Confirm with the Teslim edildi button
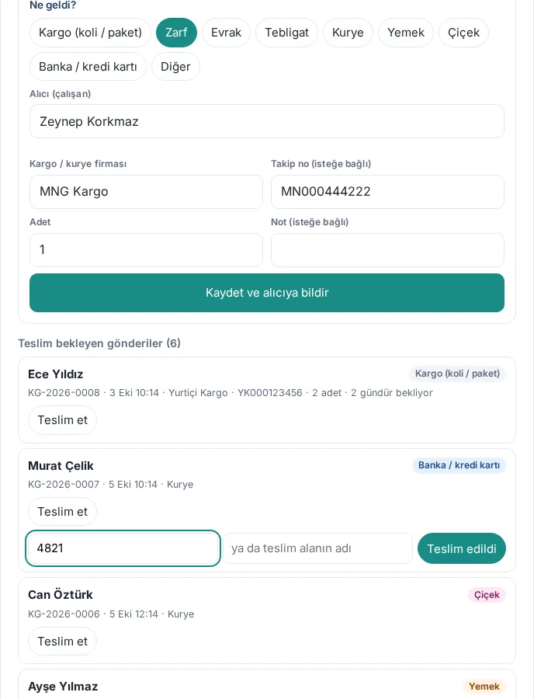The height and width of the screenshot is (699, 534). point(461,548)
